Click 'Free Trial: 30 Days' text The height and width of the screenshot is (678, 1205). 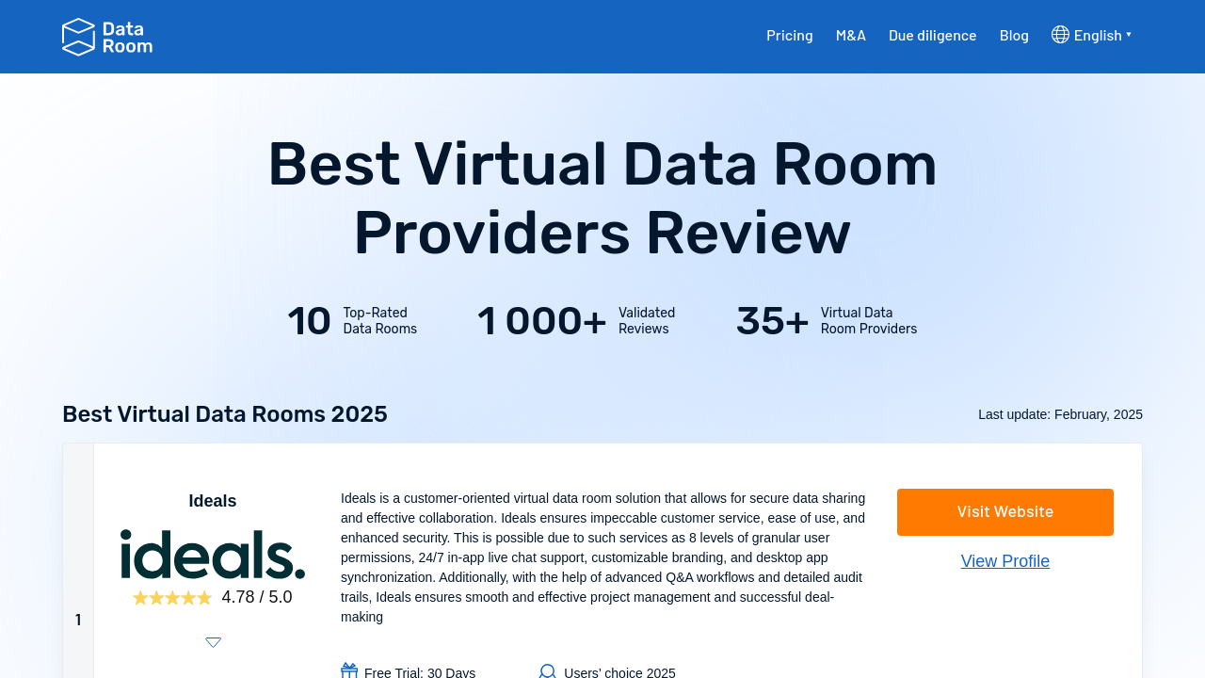[420, 672]
